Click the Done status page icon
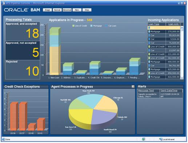Screen dimensions: 188x143 point(4,139)
